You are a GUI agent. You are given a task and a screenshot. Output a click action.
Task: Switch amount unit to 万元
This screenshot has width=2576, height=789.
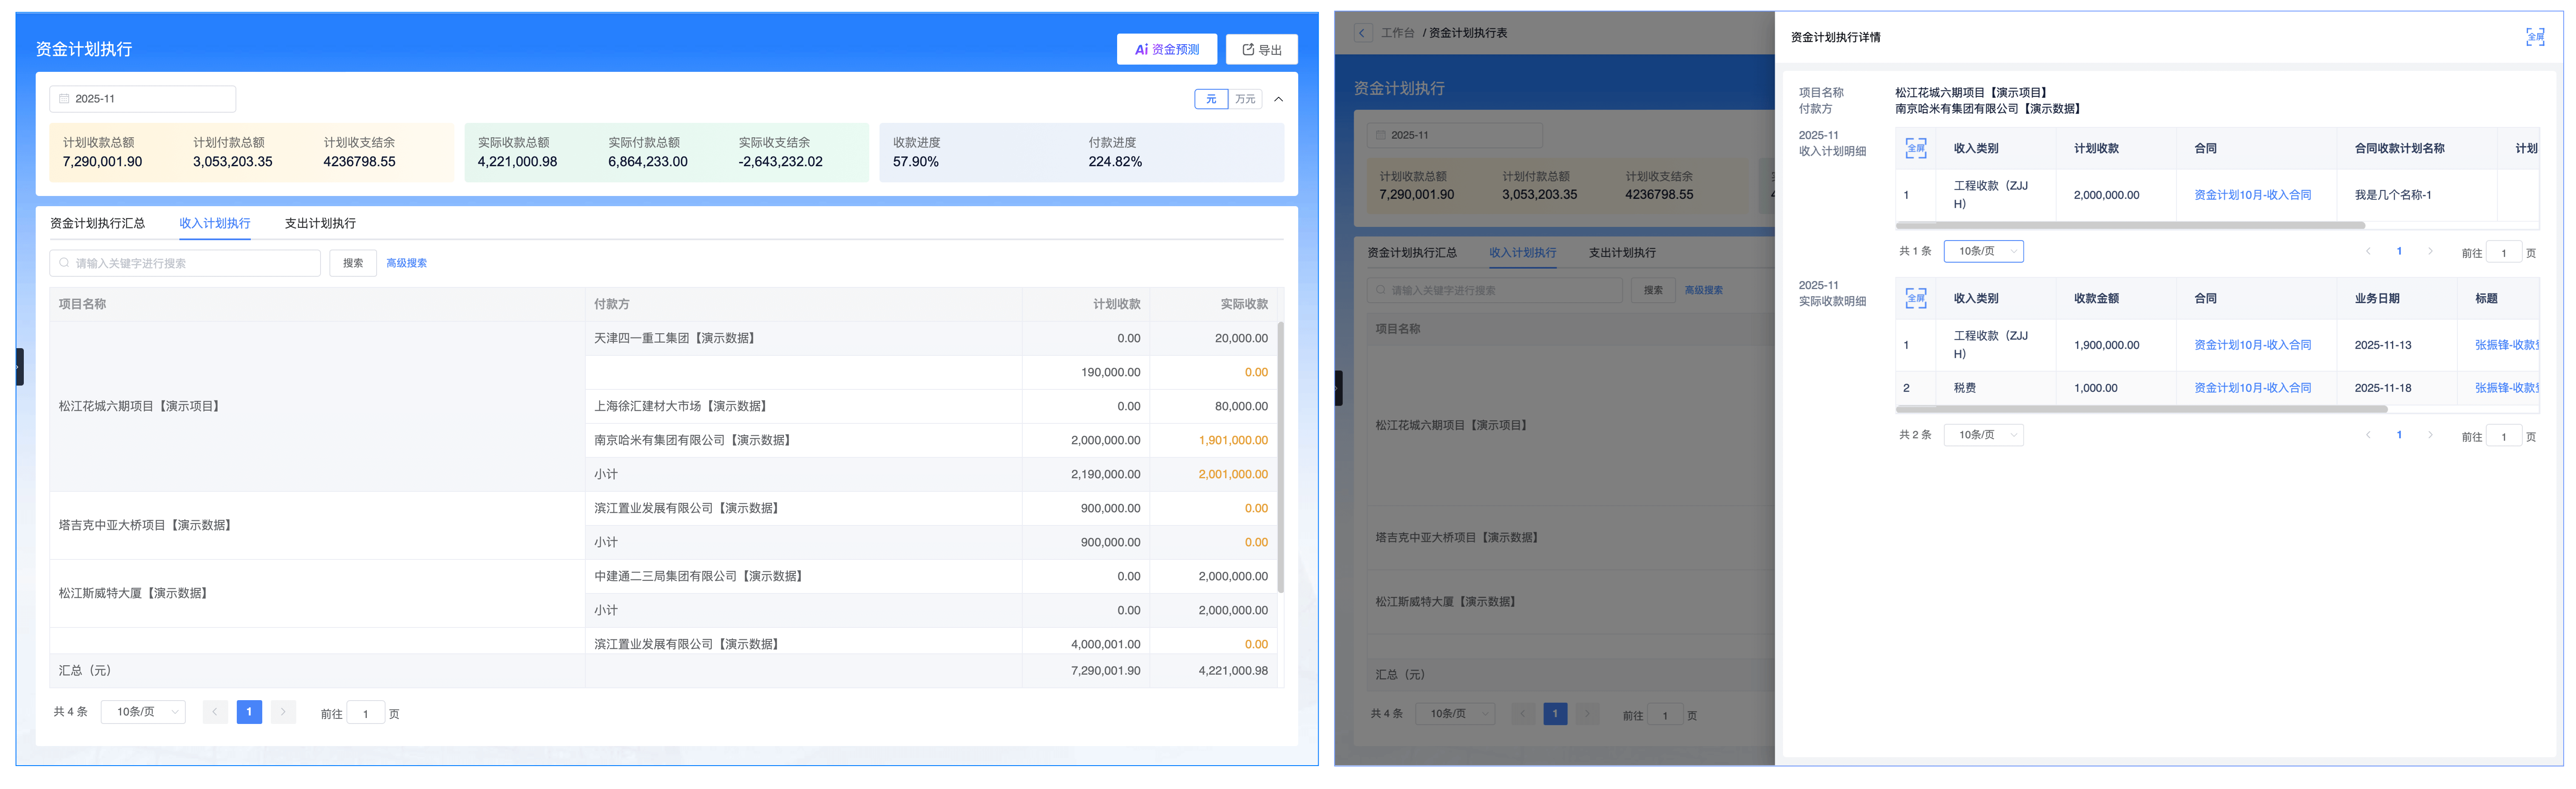pos(1245,99)
